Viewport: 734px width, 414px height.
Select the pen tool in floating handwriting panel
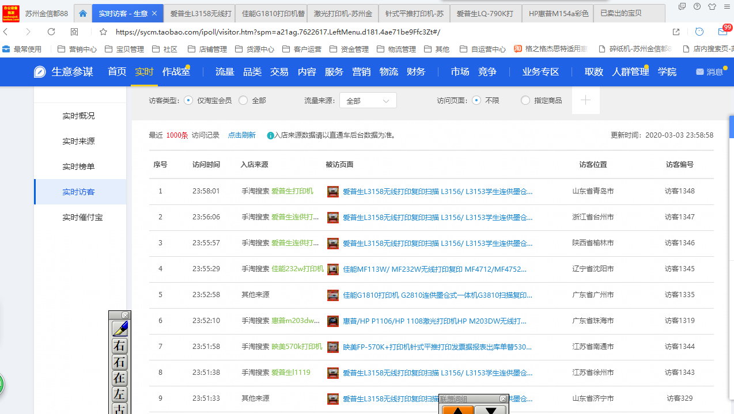click(x=120, y=329)
